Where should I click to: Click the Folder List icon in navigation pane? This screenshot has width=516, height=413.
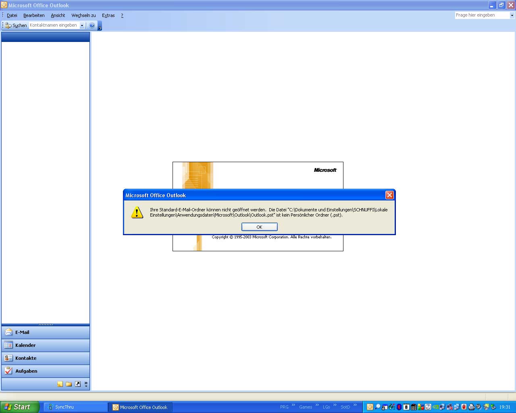click(x=69, y=384)
